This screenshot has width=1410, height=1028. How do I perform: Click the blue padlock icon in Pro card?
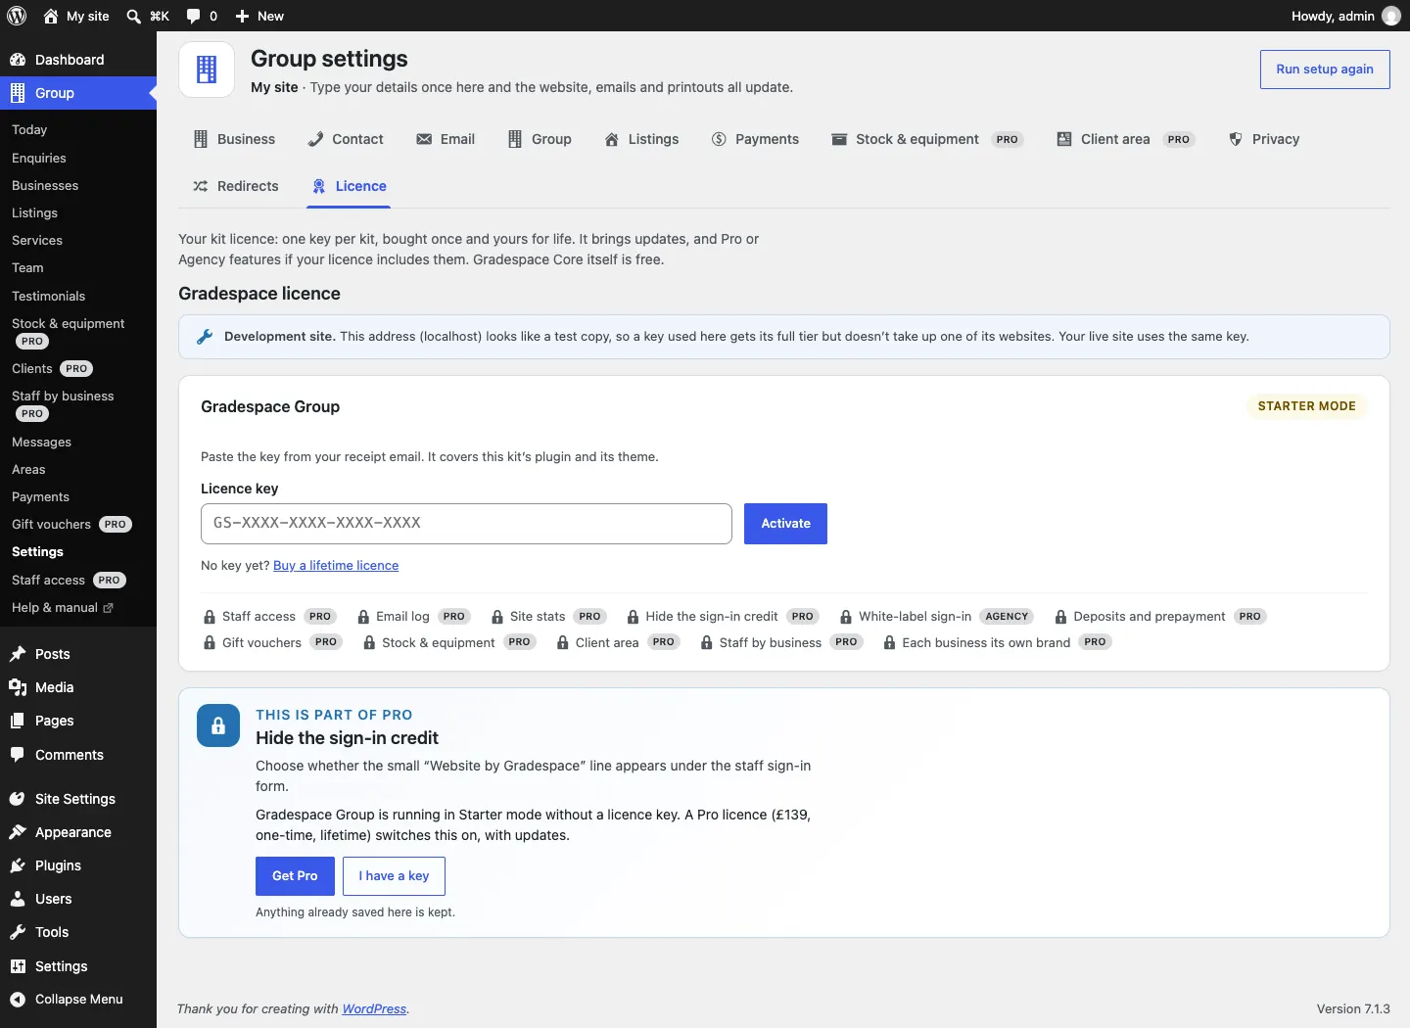pos(218,725)
